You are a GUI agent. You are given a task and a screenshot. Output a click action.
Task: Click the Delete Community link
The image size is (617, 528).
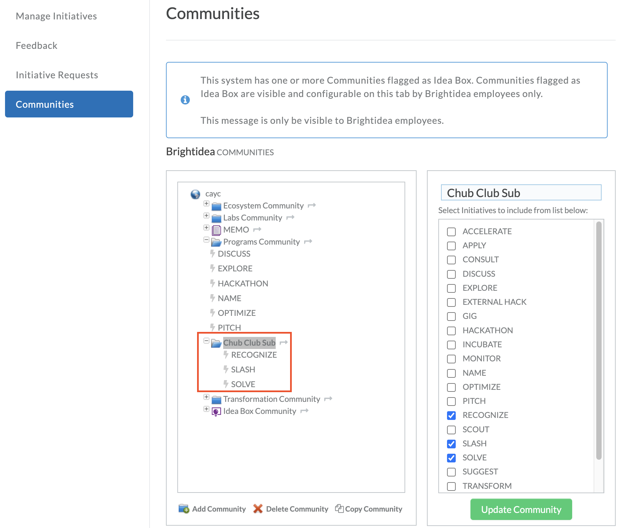(297, 509)
